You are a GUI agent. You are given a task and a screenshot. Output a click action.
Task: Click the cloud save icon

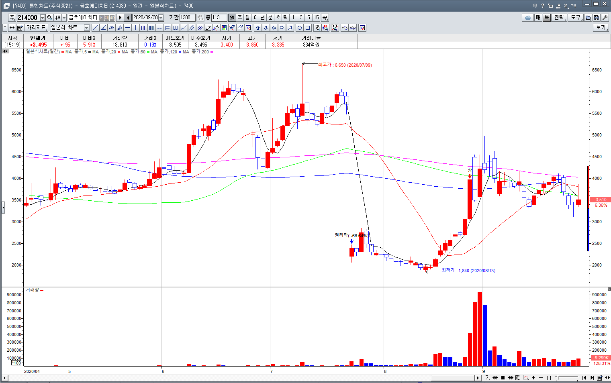tap(528, 18)
